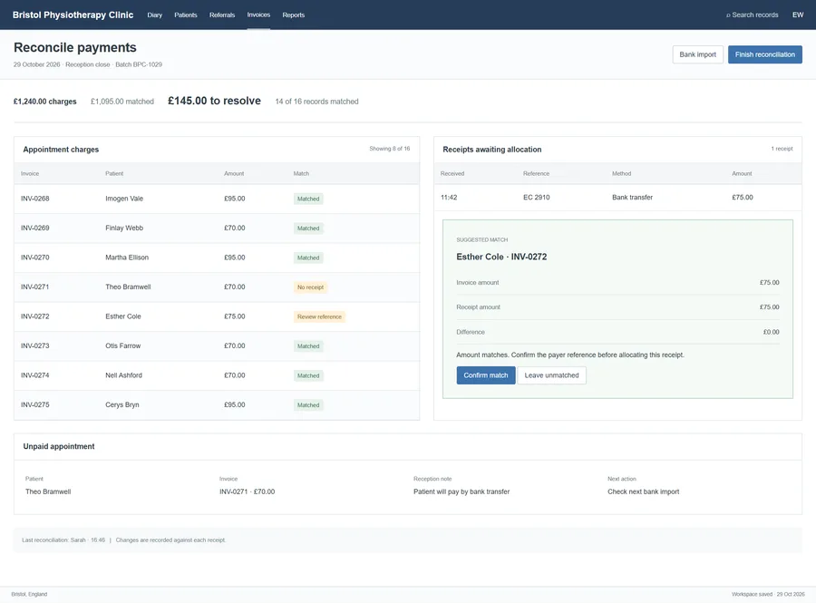Viewport: 816px width, 603px height.
Task: Click the Difference £0.00 value
Action: pos(771,332)
